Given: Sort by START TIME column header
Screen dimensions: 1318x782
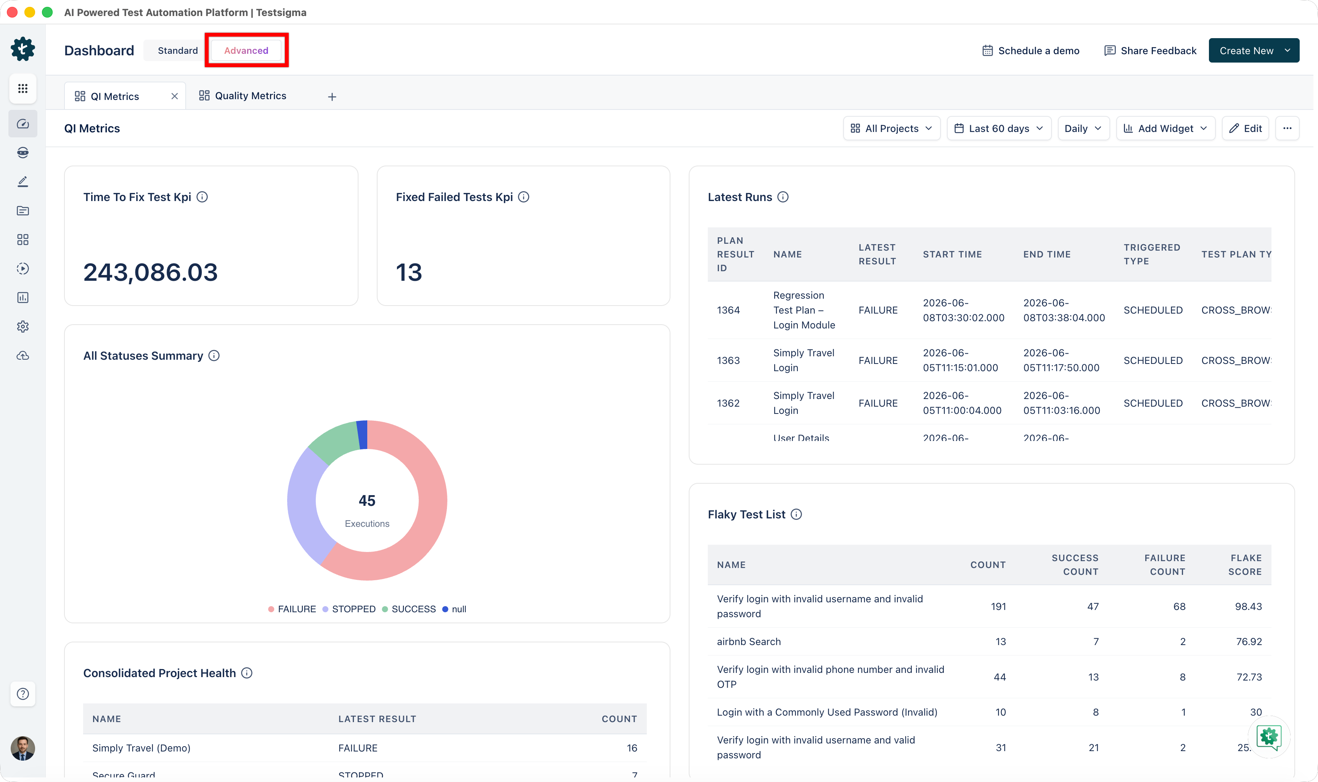Looking at the screenshot, I should (952, 254).
